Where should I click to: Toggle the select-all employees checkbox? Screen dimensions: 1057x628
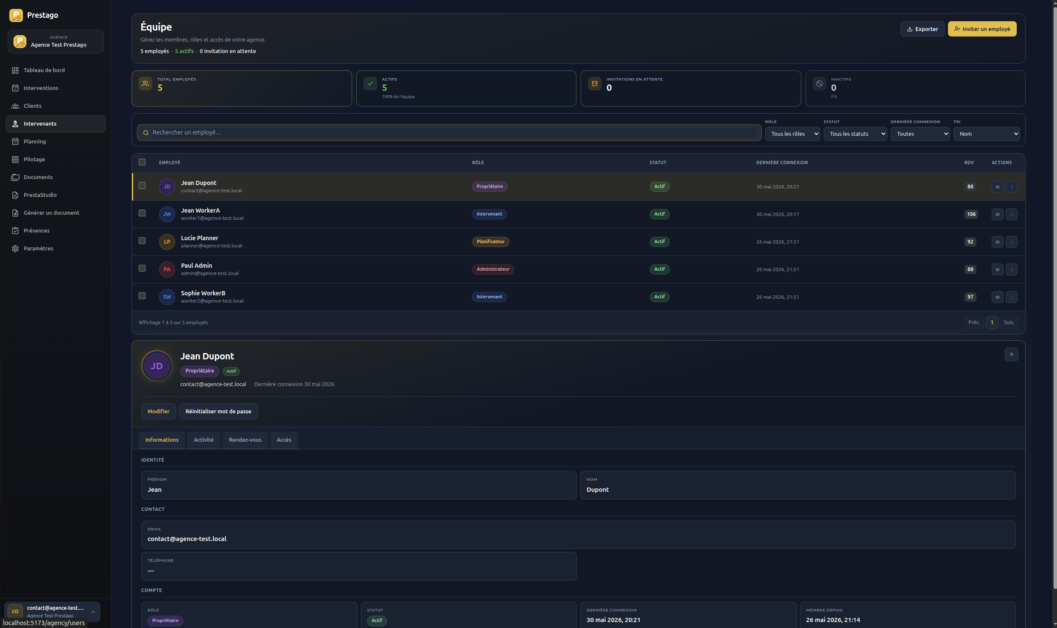point(142,162)
